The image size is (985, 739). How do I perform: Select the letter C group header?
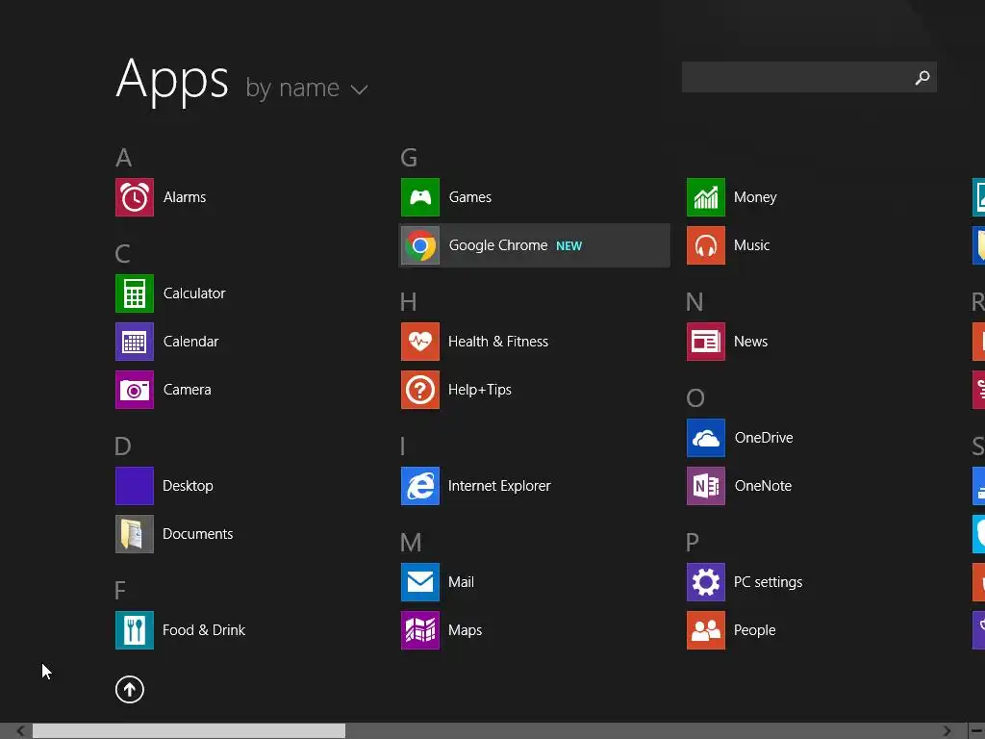point(122,254)
